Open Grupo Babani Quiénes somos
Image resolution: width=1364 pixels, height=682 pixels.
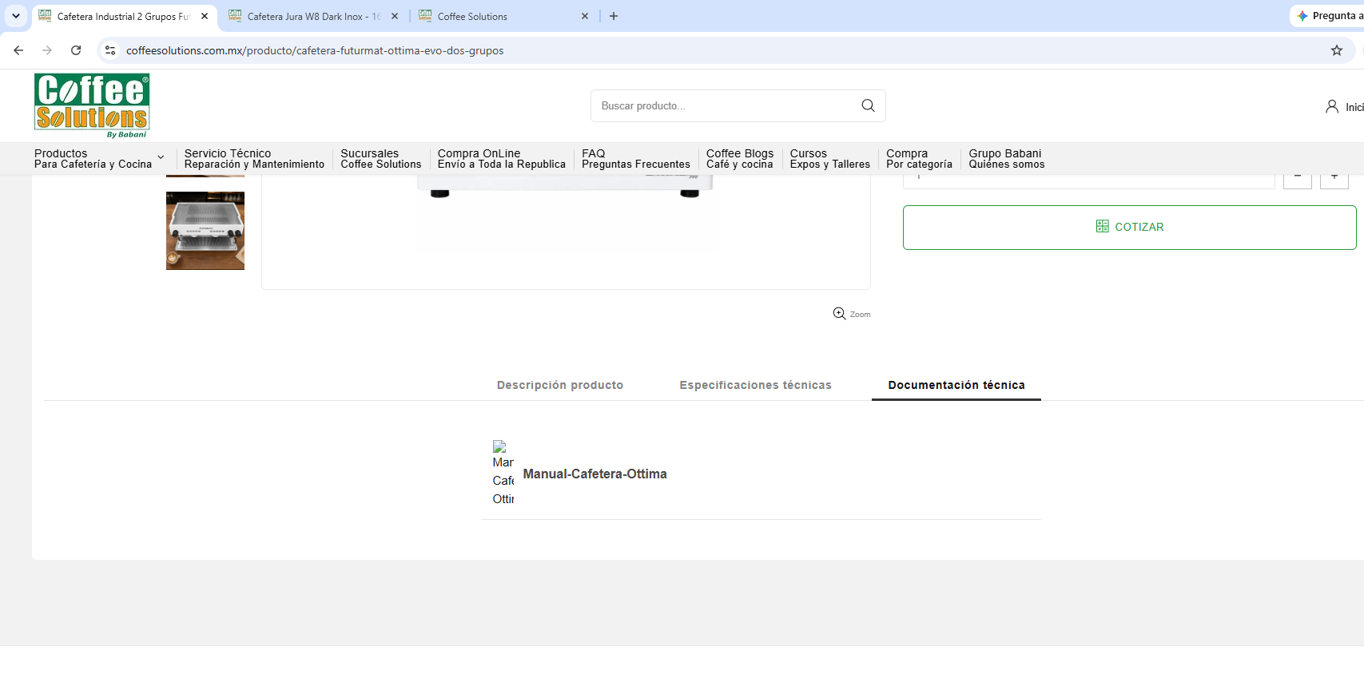pyautogui.click(x=1006, y=158)
